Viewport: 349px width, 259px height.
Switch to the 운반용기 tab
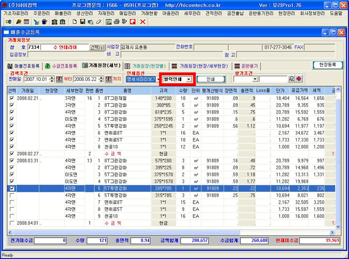tap(246, 66)
